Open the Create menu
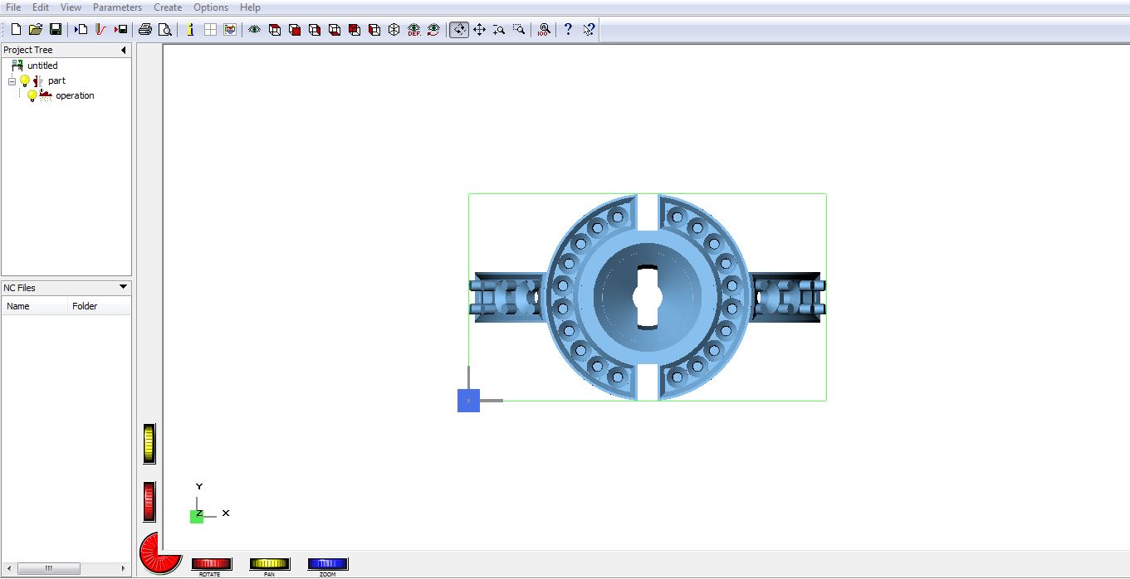The height and width of the screenshot is (579, 1130). point(168,7)
